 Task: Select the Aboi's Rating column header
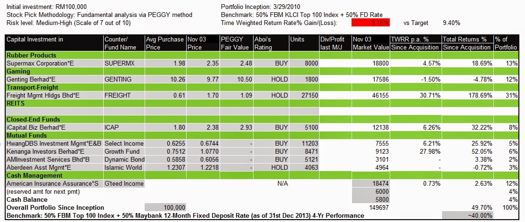pyautogui.click(x=271, y=43)
